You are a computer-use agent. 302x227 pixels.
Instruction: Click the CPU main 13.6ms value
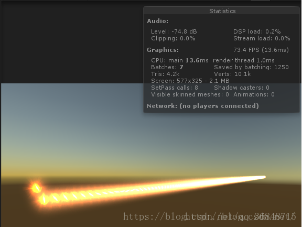[x=180, y=60]
